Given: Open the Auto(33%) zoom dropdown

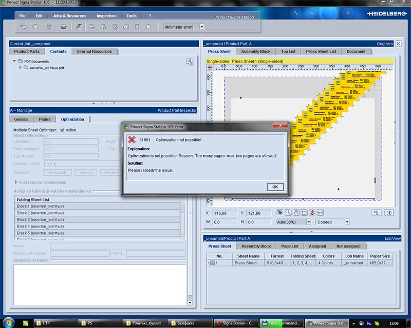Looking at the screenshot, I should coord(308,222).
